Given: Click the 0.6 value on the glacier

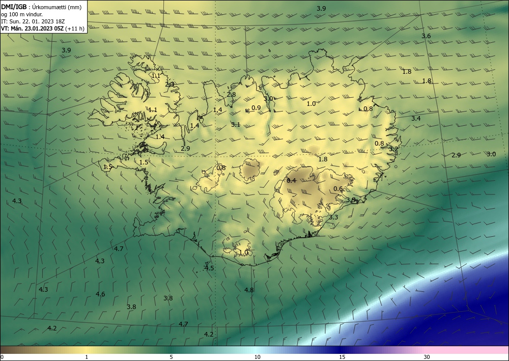Looking at the screenshot, I should (338, 189).
